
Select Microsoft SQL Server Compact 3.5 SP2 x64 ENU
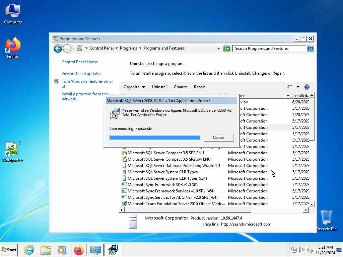(169, 159)
